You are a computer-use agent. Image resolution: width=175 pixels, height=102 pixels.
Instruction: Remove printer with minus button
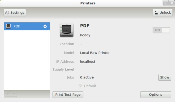[14, 94]
